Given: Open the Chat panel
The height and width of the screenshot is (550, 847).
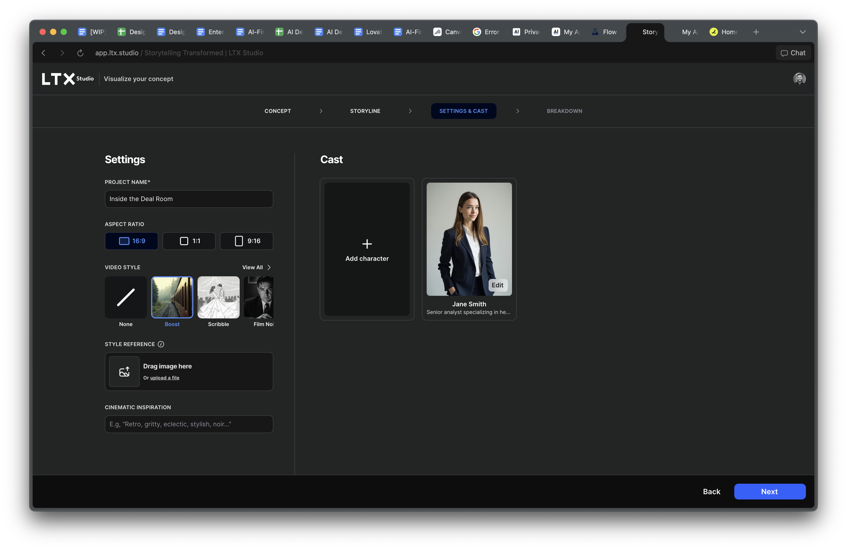Looking at the screenshot, I should click(x=793, y=53).
